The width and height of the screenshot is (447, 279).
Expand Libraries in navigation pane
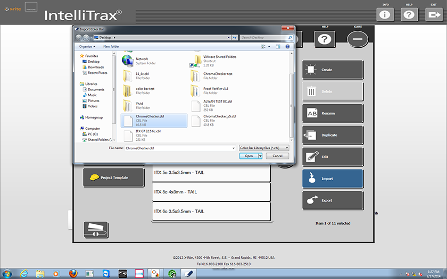[x=89, y=84]
